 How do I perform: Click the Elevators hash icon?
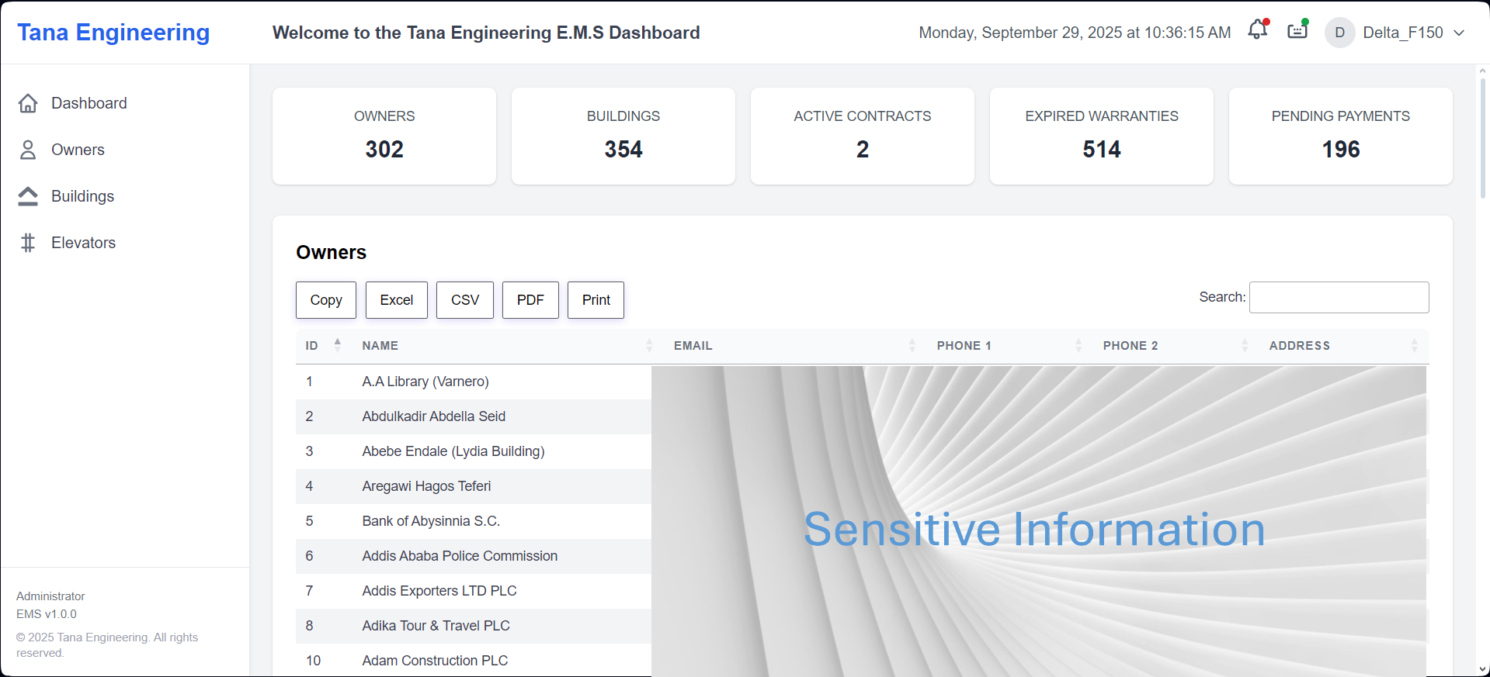click(x=28, y=243)
